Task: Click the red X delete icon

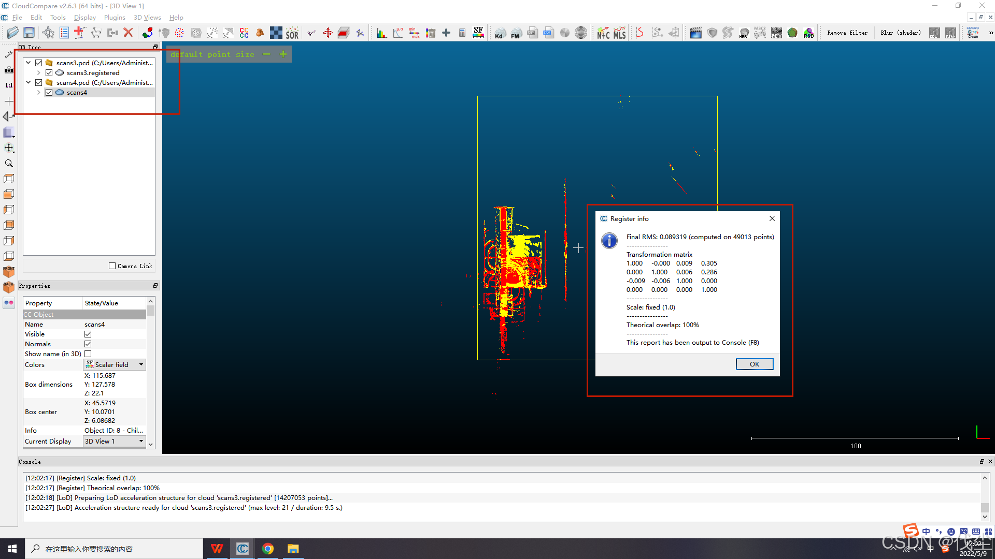Action: (129, 33)
